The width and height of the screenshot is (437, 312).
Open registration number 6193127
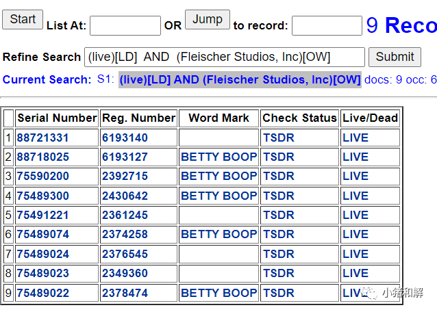point(125,157)
